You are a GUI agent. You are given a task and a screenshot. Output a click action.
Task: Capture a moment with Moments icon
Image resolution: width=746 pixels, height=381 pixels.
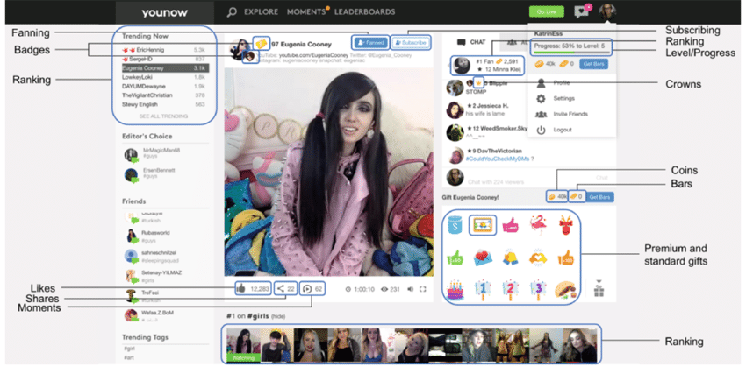pyautogui.click(x=307, y=288)
